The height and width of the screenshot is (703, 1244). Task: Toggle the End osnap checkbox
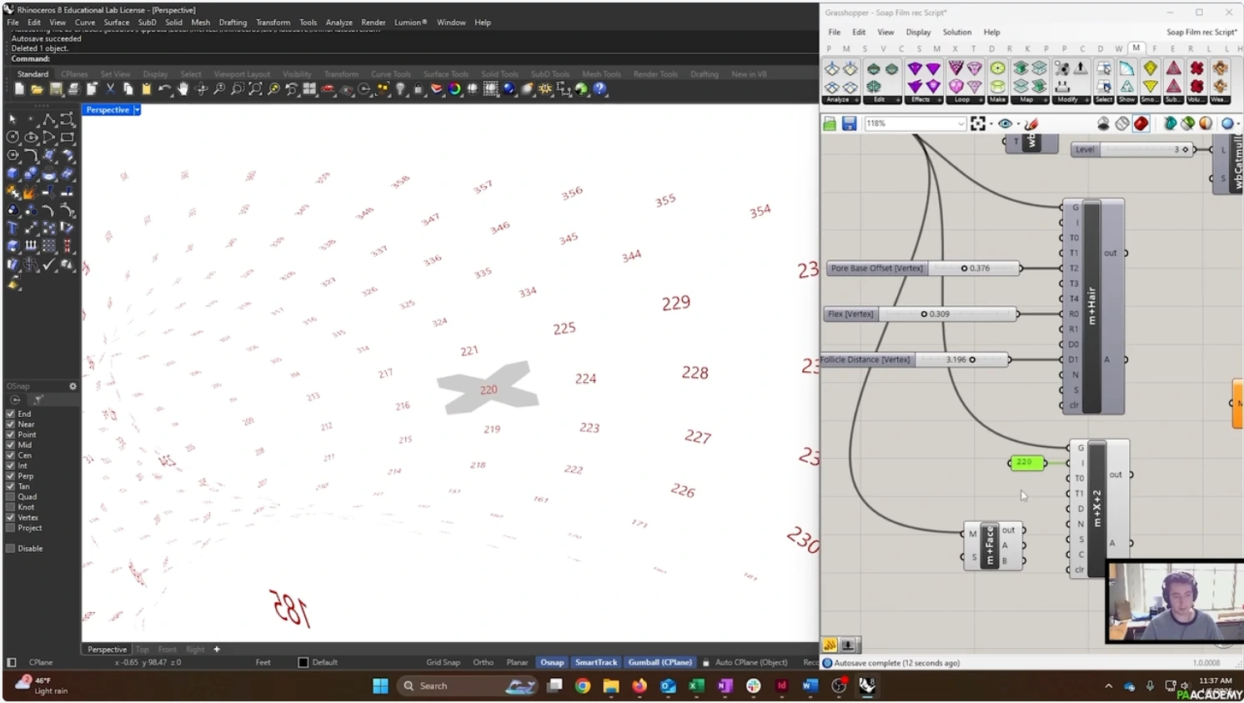point(11,414)
